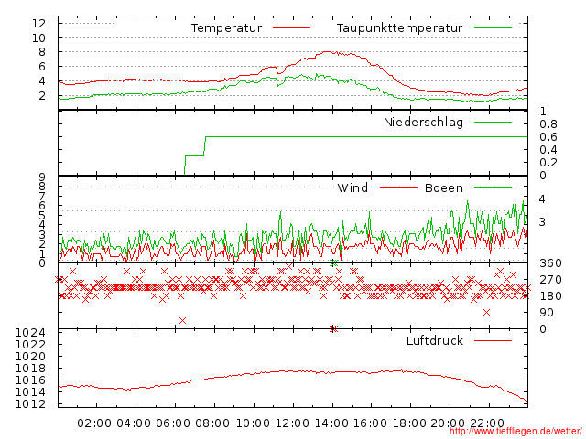This screenshot has height=439, width=586.
Task: Click the Niederschlag legend label
Action: (423, 123)
